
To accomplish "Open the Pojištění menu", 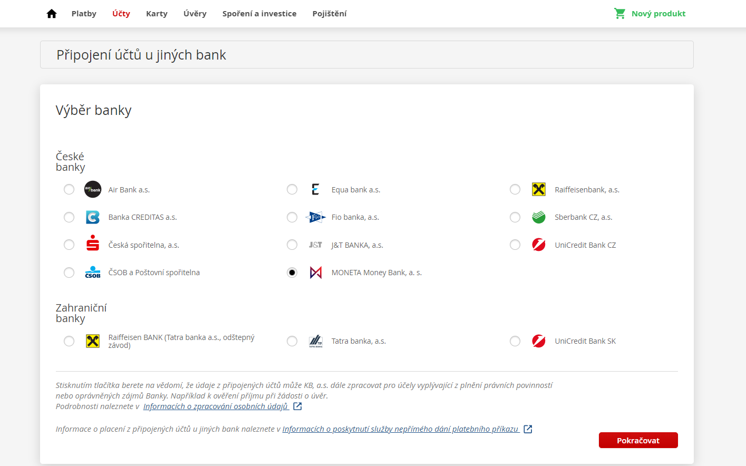I will click(330, 14).
